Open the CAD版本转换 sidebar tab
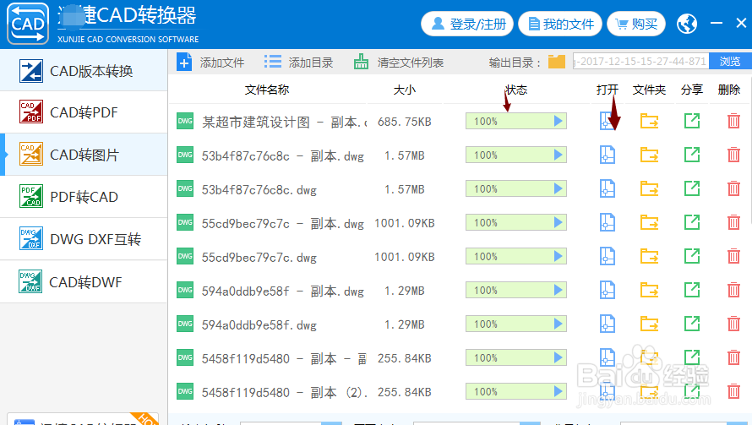 click(84, 70)
